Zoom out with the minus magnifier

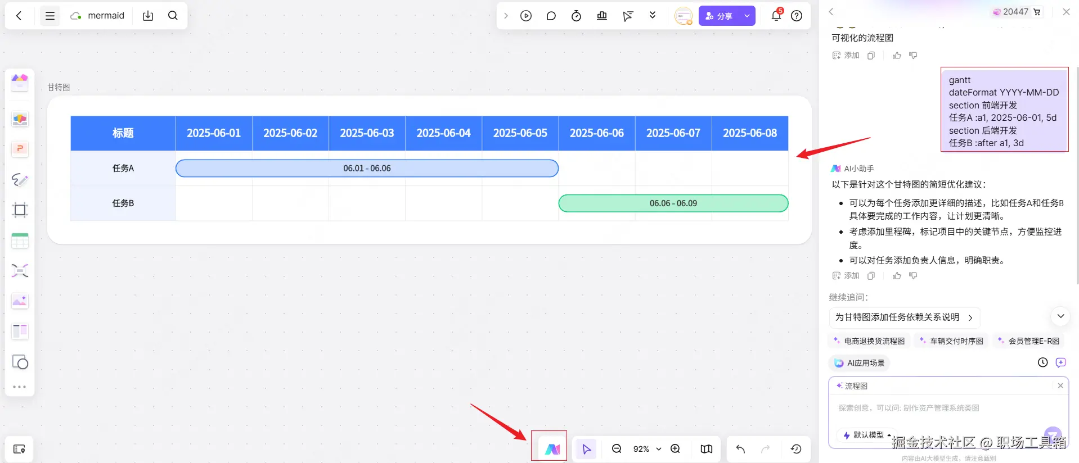coord(617,449)
